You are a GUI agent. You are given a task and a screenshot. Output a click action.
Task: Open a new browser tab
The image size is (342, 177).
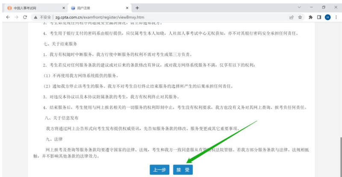click(137, 8)
